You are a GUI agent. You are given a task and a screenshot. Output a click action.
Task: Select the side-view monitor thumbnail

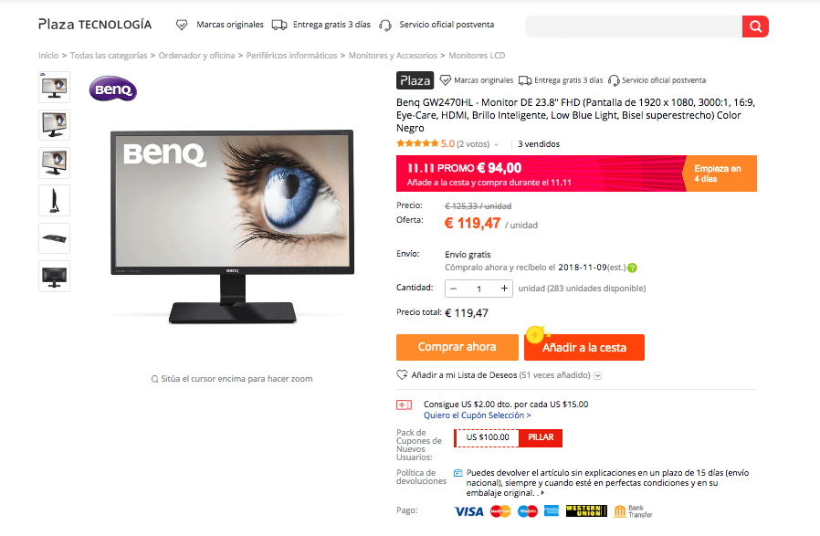click(x=55, y=200)
